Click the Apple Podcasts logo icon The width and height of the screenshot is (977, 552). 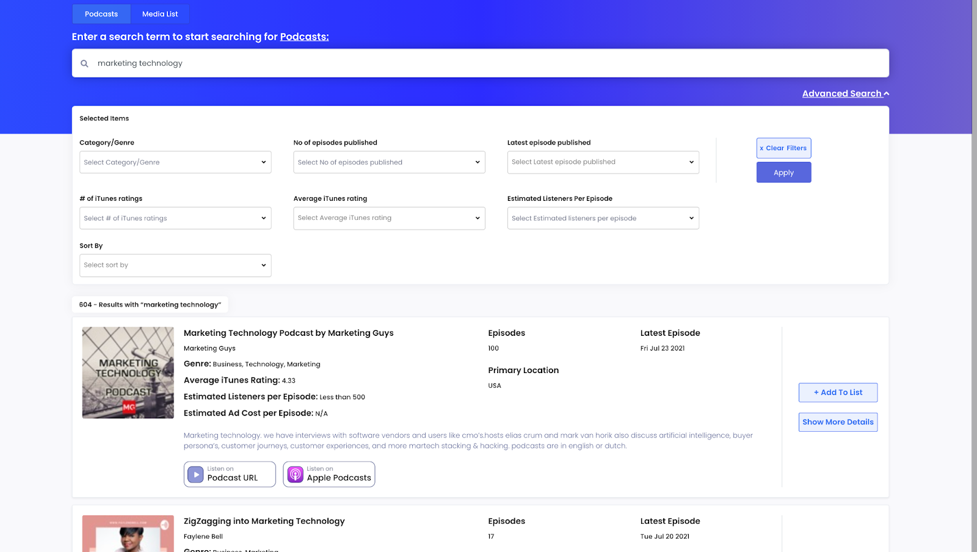tap(296, 474)
